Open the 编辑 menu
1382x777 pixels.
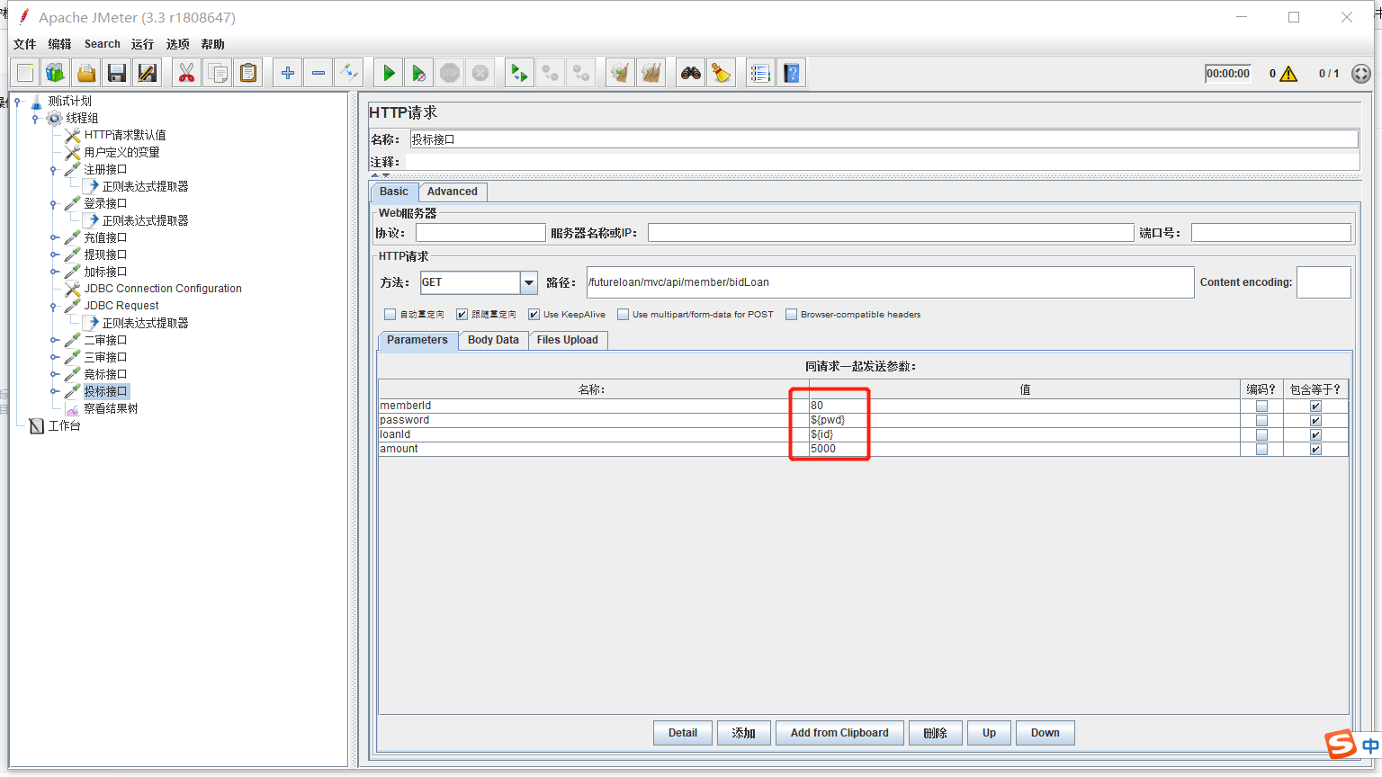59,44
